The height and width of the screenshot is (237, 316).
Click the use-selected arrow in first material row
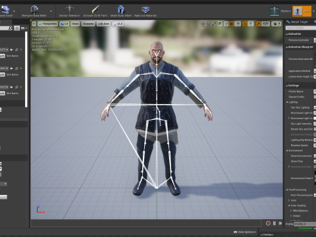pos(11,50)
